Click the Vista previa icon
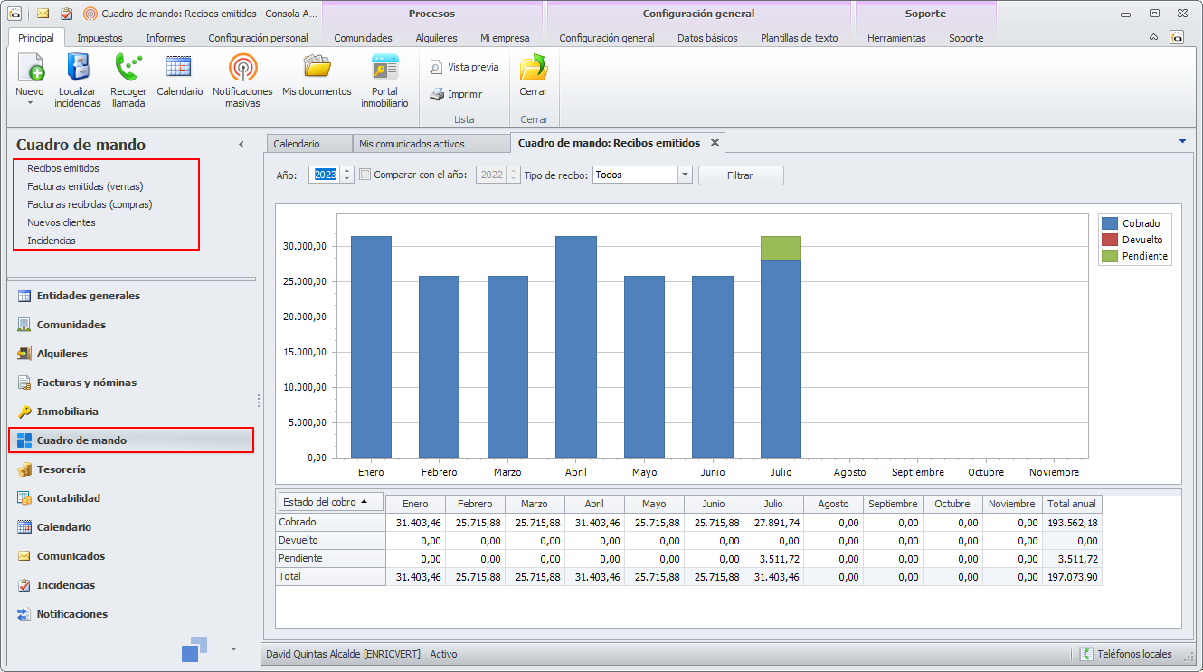The image size is (1203, 672). click(x=436, y=68)
